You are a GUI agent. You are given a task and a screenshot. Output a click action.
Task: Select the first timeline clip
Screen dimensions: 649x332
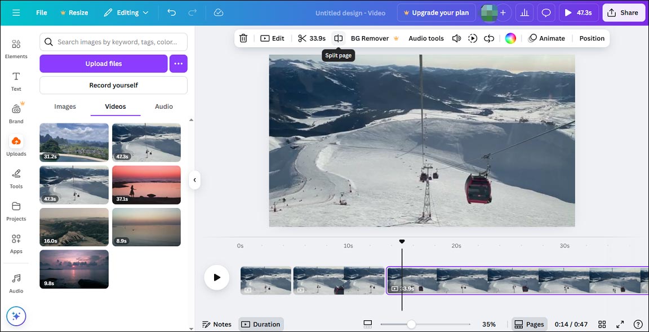click(266, 281)
